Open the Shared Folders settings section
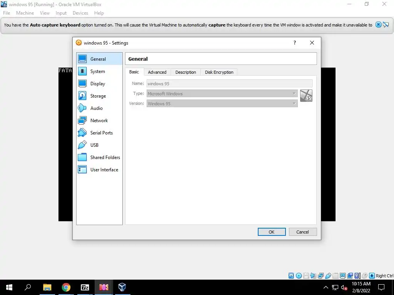This screenshot has height=295, width=394. (x=99, y=157)
